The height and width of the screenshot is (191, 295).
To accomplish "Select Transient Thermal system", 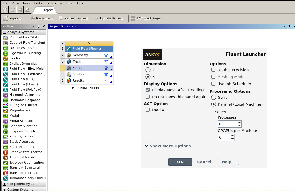I will coord(23,173).
